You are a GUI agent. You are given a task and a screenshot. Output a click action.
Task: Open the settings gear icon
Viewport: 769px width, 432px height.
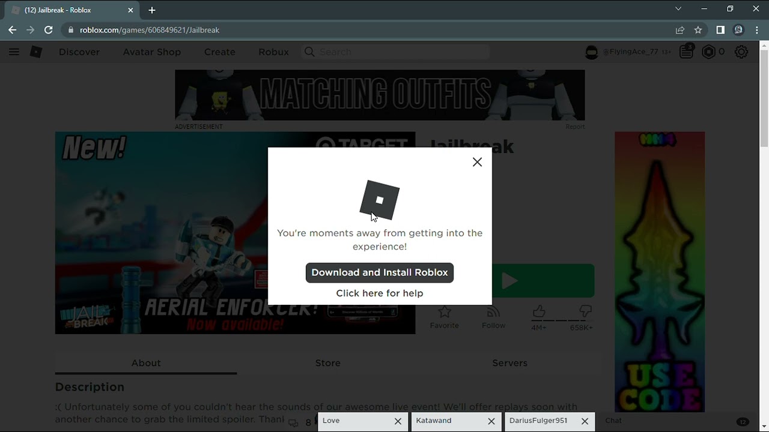click(x=741, y=52)
